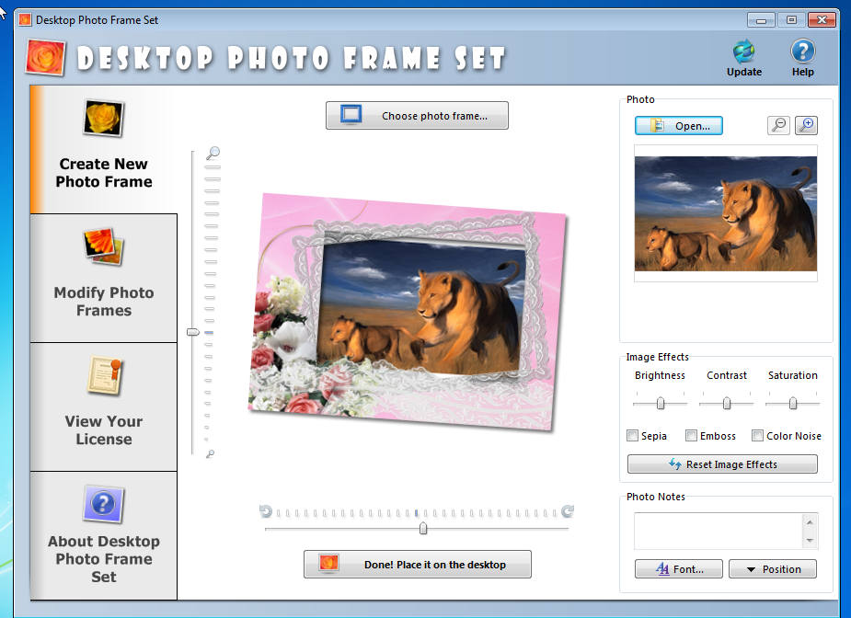
Task: Open View Your License tab
Action: point(104,406)
